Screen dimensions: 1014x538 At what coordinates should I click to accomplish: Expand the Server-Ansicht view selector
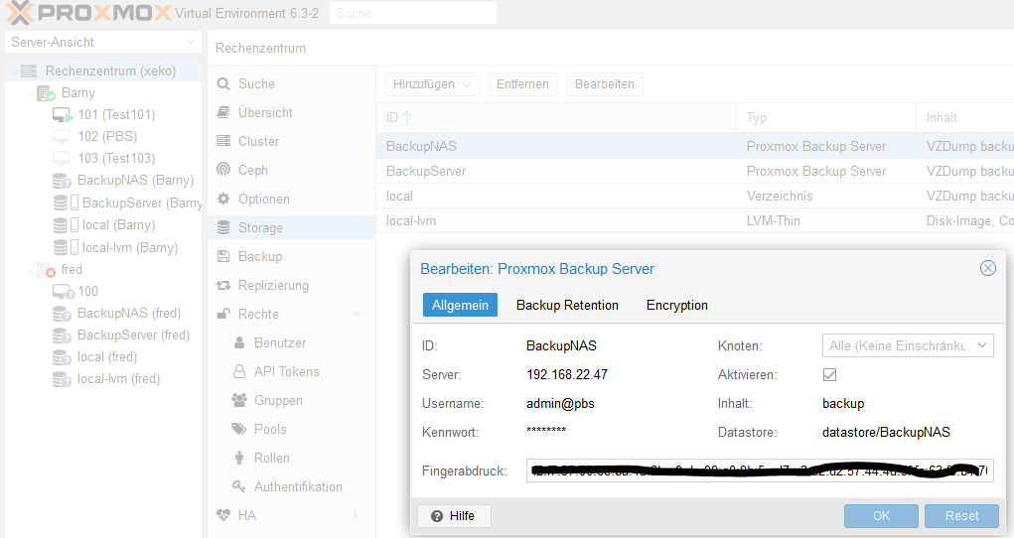pyautogui.click(x=103, y=42)
